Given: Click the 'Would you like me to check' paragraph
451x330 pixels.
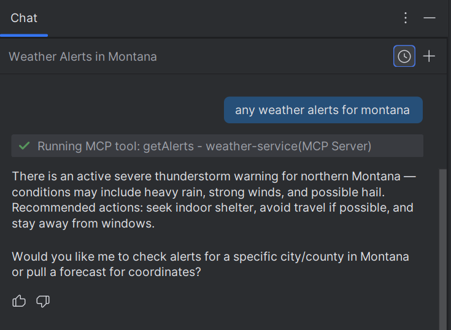Looking at the screenshot, I should click(210, 264).
